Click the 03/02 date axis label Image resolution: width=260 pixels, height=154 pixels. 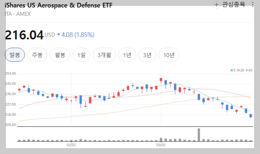coord(161,145)
